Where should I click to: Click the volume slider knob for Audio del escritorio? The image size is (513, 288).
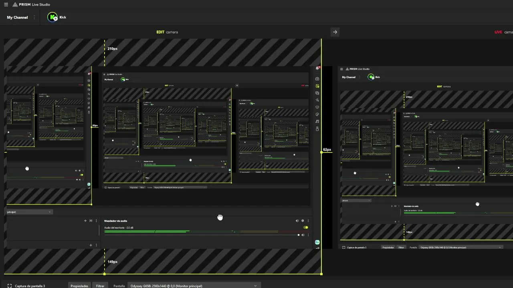(299, 235)
